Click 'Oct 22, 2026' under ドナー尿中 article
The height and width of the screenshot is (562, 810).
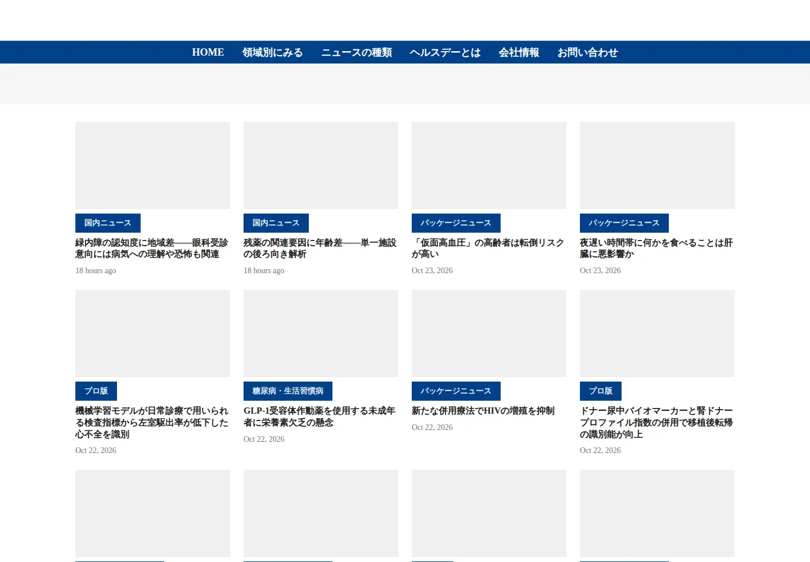[x=600, y=450]
